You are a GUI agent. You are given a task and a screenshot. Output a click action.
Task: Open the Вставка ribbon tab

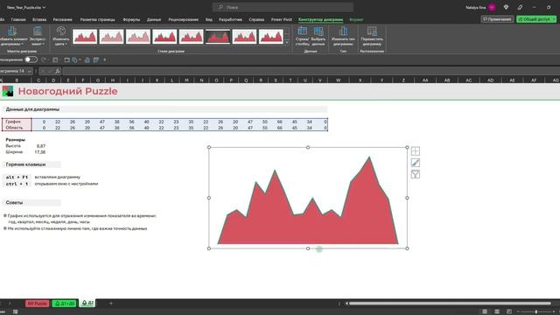coord(39,19)
